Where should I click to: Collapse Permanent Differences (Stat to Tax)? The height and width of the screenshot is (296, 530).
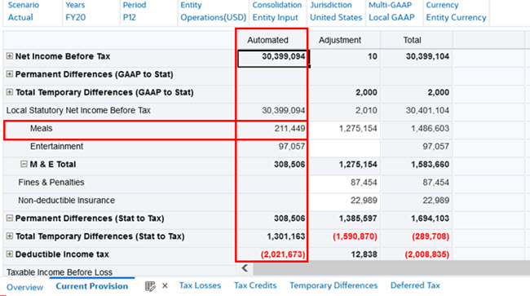[10, 218]
